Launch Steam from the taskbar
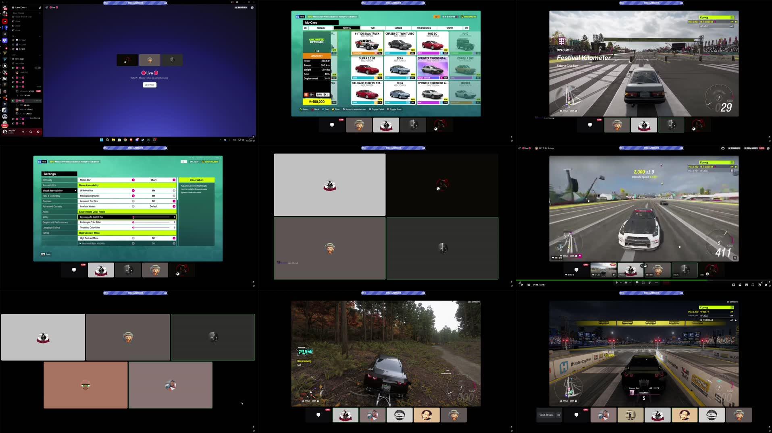This screenshot has width=772, height=433. pos(143,140)
